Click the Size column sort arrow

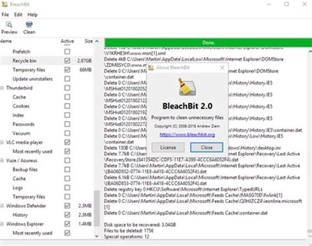coord(97,41)
